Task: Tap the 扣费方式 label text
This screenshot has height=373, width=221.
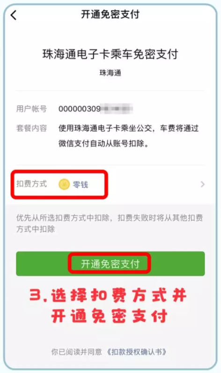Action: pos(31,184)
